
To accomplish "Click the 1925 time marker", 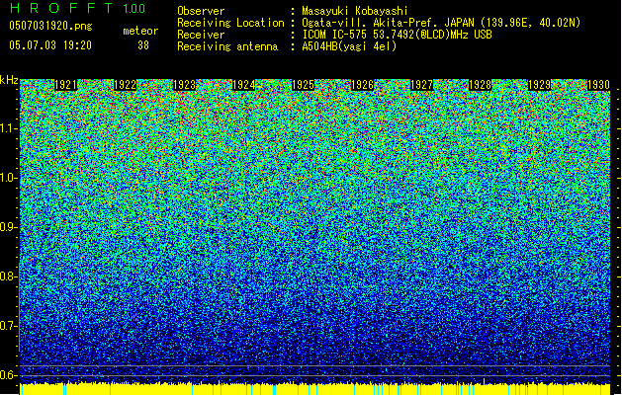I will click(x=303, y=85).
